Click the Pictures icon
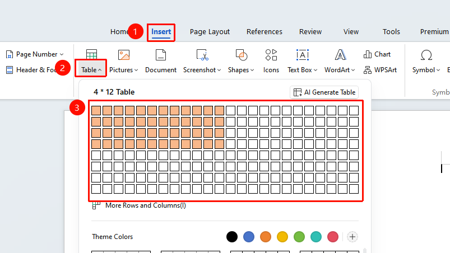Image resolution: width=450 pixels, height=253 pixels. [x=124, y=55]
